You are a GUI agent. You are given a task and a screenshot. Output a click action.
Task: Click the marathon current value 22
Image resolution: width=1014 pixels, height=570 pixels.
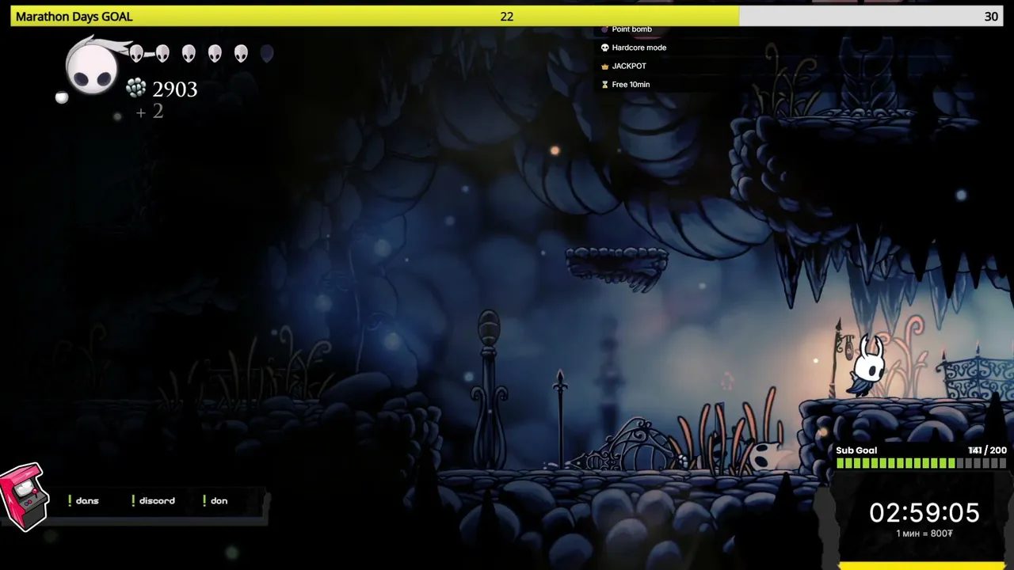(x=507, y=17)
